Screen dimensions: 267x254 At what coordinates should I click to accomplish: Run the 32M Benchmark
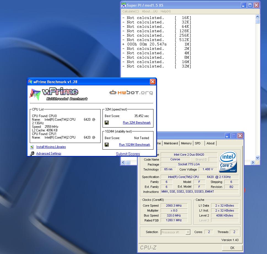click(137, 123)
